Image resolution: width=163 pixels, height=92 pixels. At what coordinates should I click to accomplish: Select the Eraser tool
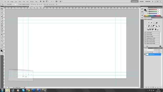(2, 29)
